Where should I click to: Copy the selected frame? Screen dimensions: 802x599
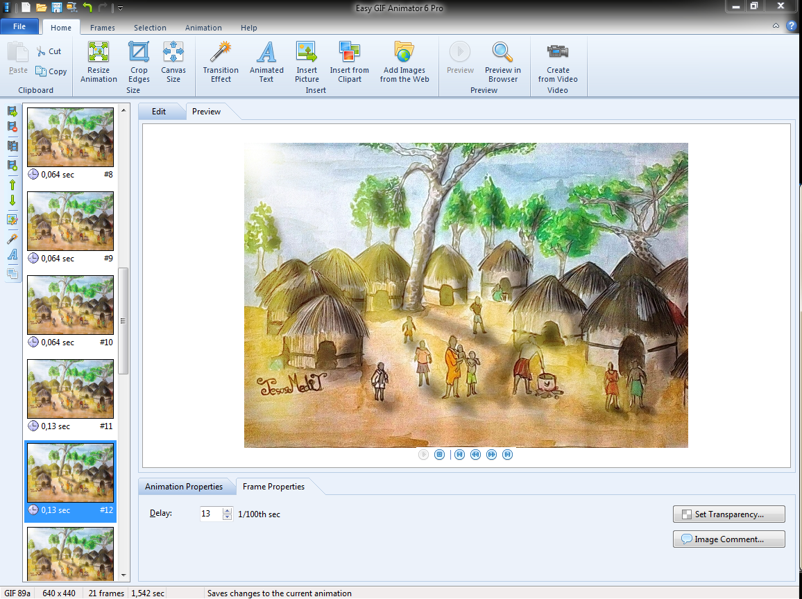click(x=51, y=71)
